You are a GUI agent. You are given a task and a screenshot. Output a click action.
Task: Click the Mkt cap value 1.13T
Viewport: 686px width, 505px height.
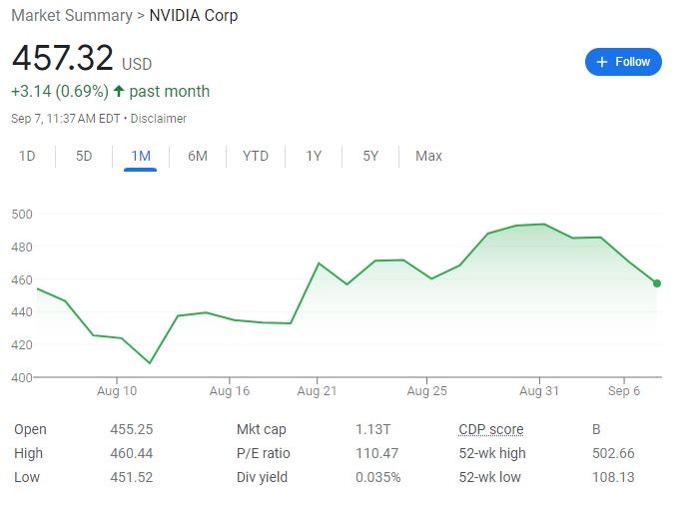tap(371, 430)
